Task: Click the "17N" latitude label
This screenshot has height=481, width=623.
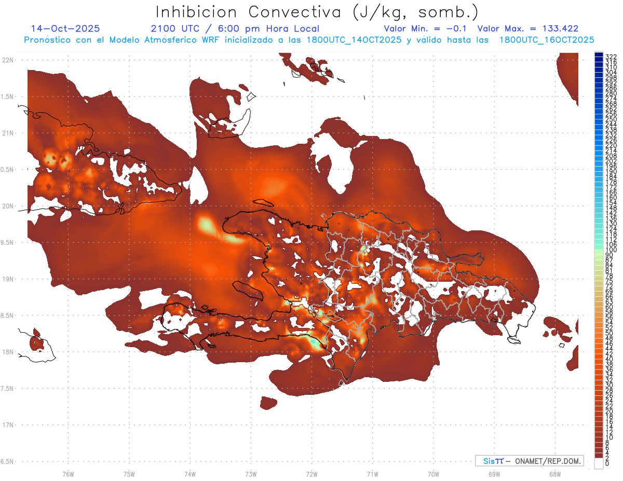Action: 7,425
